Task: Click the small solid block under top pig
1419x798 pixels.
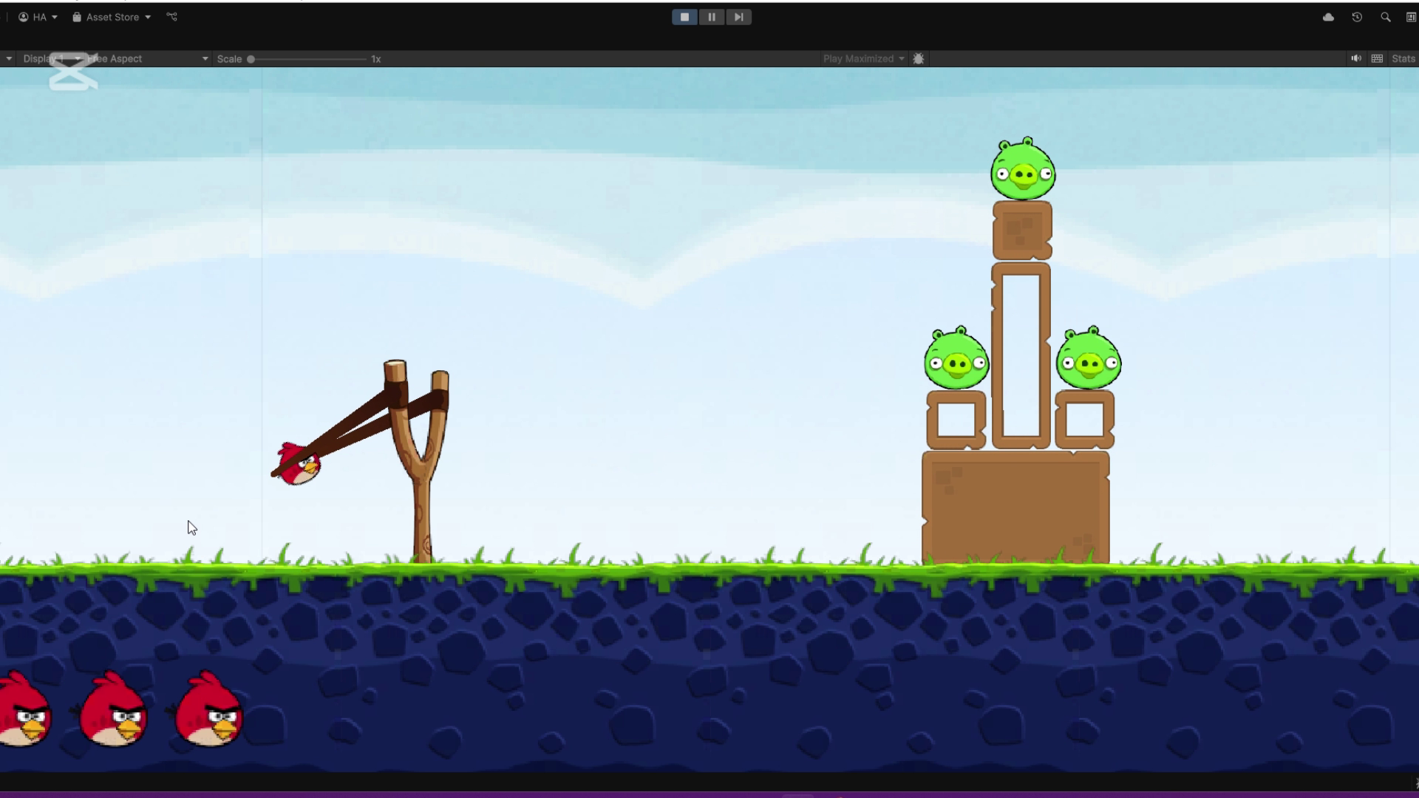Action: click(x=1022, y=231)
